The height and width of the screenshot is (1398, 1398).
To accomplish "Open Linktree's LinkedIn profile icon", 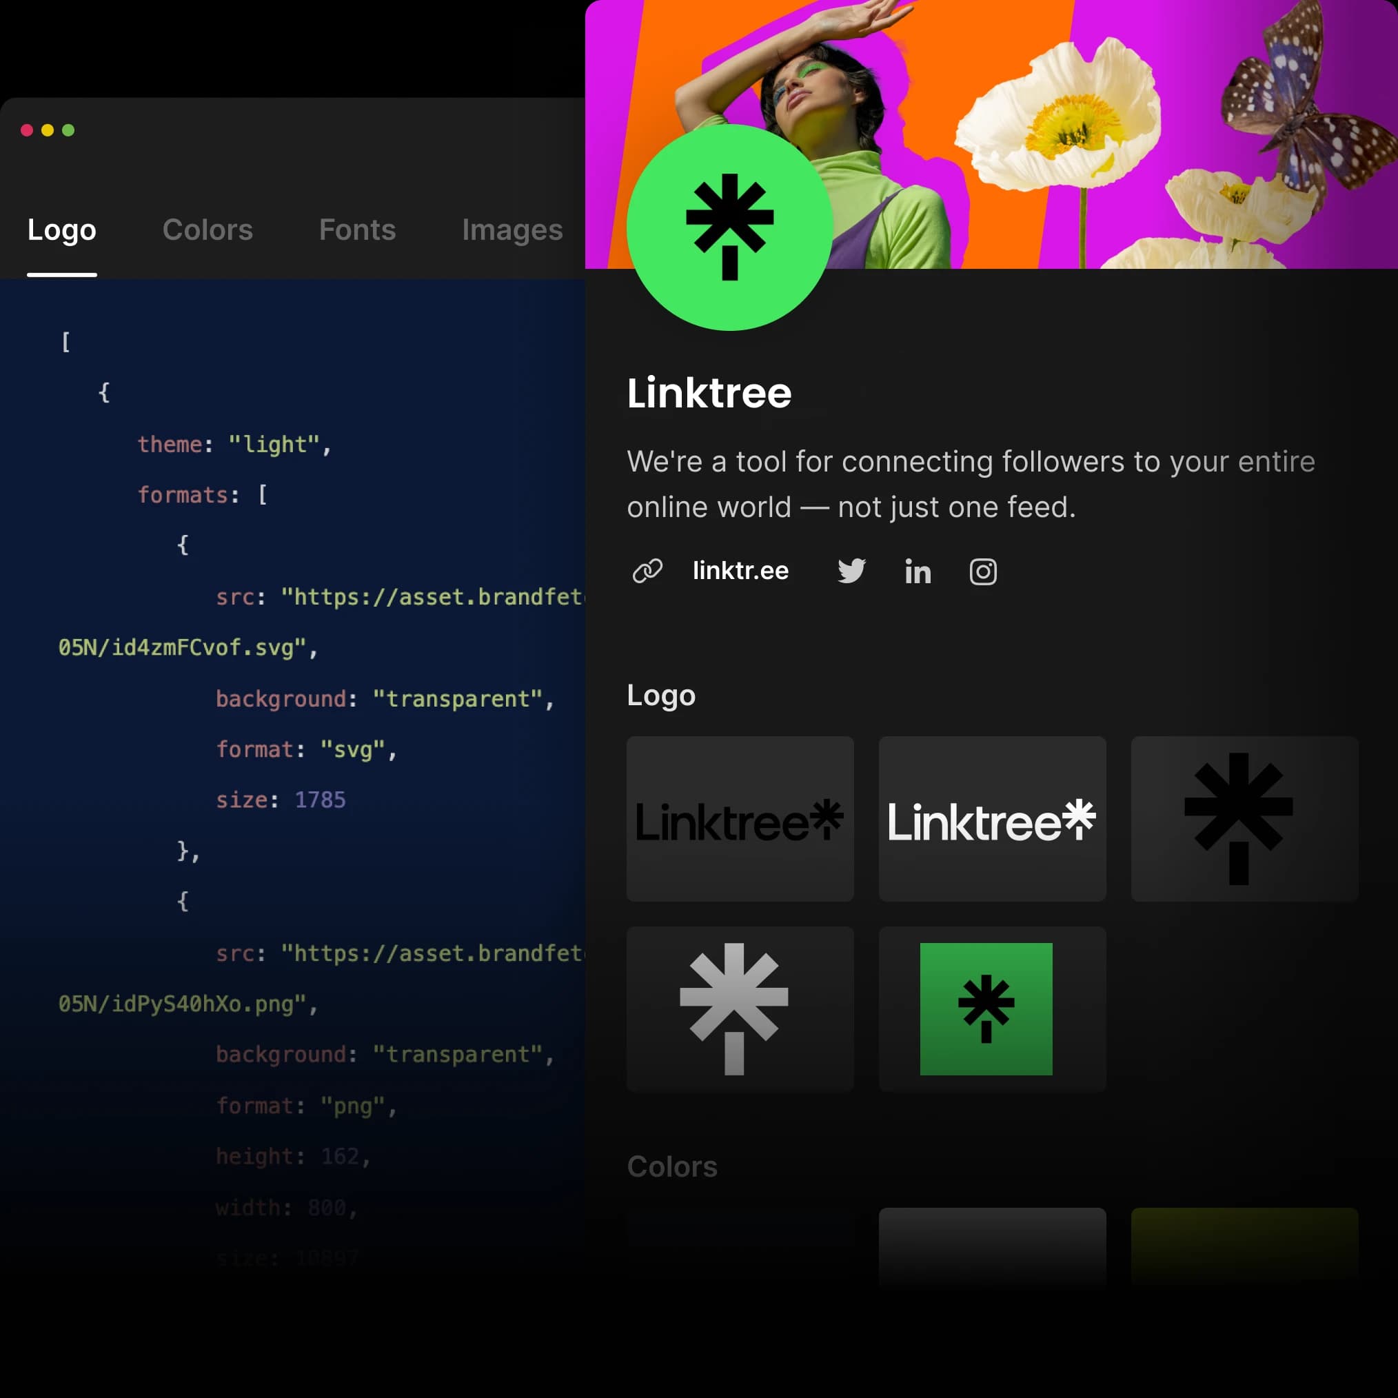I will point(918,571).
